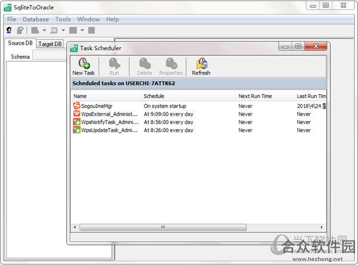Click the SqliteToOracle title bar app icon
This screenshot has width=358, height=265.
coord(8,7)
